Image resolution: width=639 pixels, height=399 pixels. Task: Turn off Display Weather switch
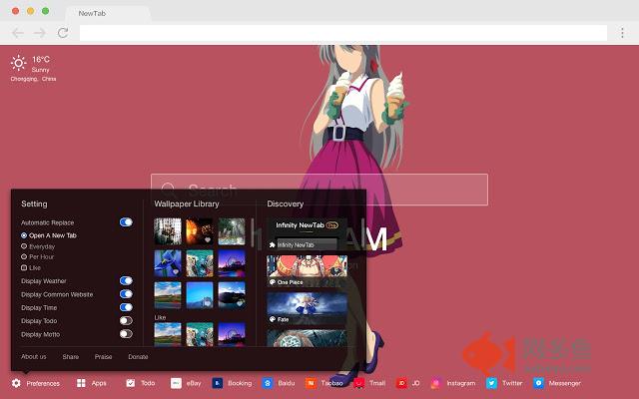pos(126,281)
